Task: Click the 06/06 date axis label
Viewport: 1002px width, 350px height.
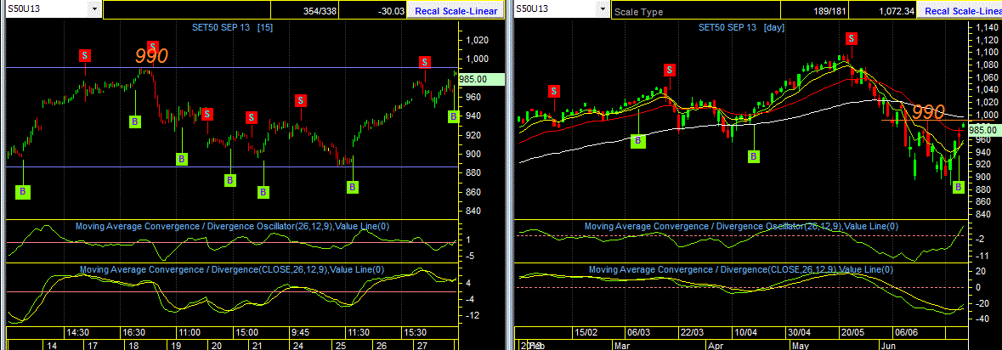Action: (907, 333)
